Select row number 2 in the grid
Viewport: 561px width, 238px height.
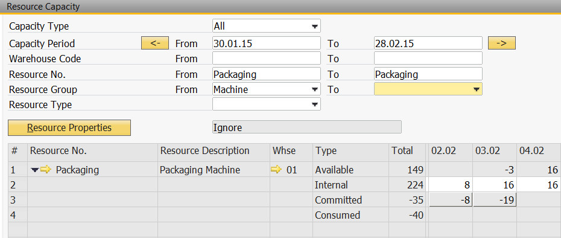coord(17,185)
